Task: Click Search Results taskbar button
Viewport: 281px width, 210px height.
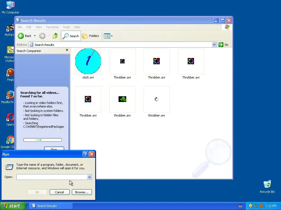Action: point(51,206)
